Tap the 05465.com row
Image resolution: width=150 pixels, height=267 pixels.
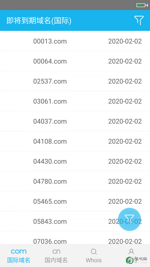point(75,201)
